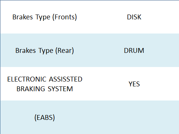Select the Brakes Type (Fronts) cell

[x=45, y=17]
